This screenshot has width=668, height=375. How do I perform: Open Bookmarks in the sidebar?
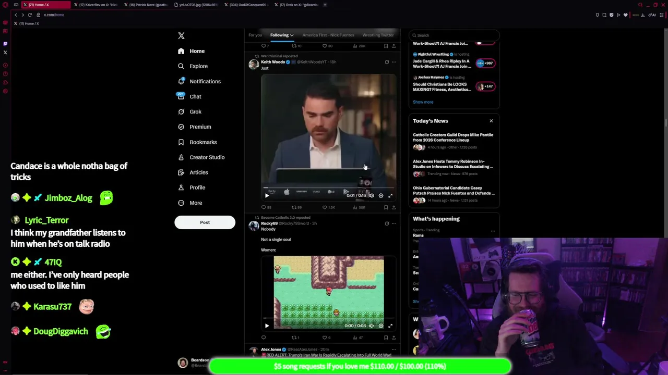point(197,142)
